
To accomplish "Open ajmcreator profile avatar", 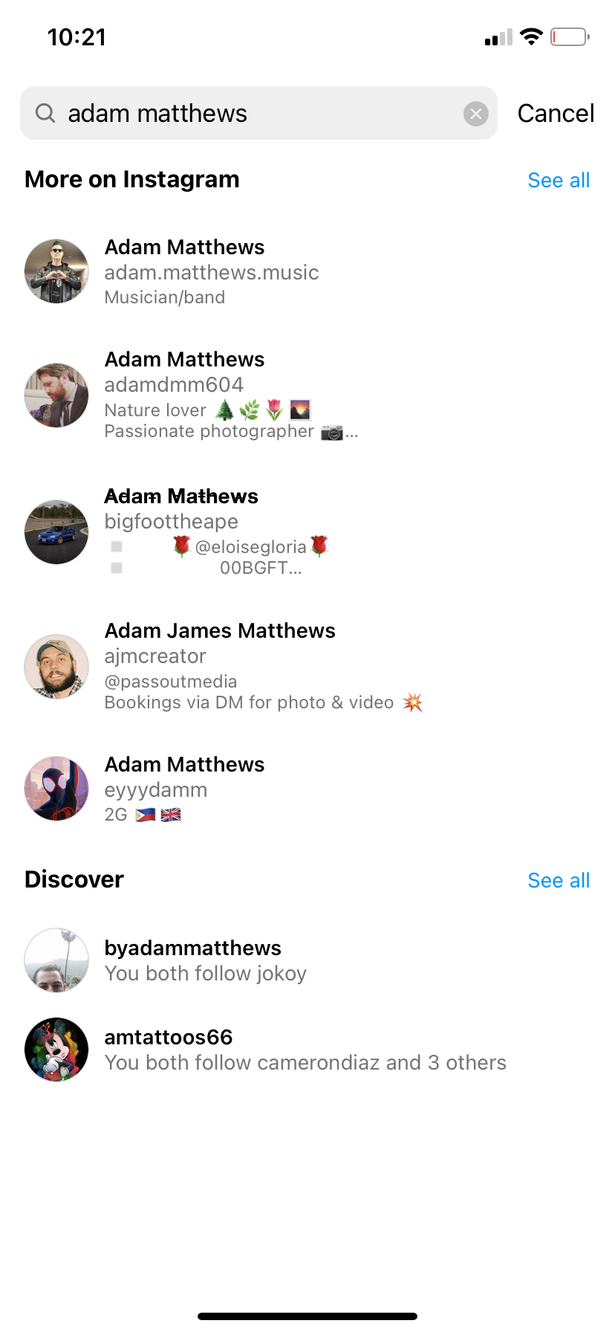I will (x=56, y=667).
